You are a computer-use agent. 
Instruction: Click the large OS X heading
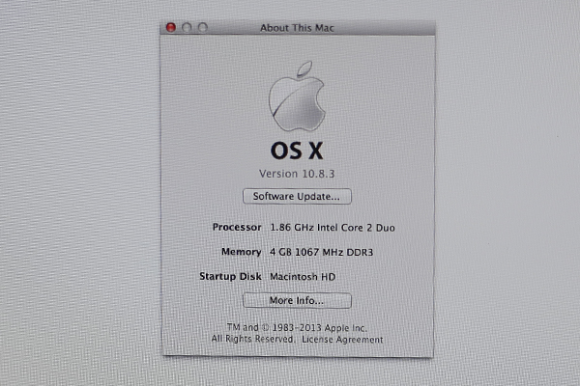pos(297,151)
